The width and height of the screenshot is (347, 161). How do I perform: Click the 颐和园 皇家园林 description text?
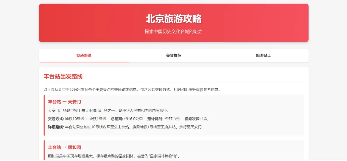click(x=114, y=156)
